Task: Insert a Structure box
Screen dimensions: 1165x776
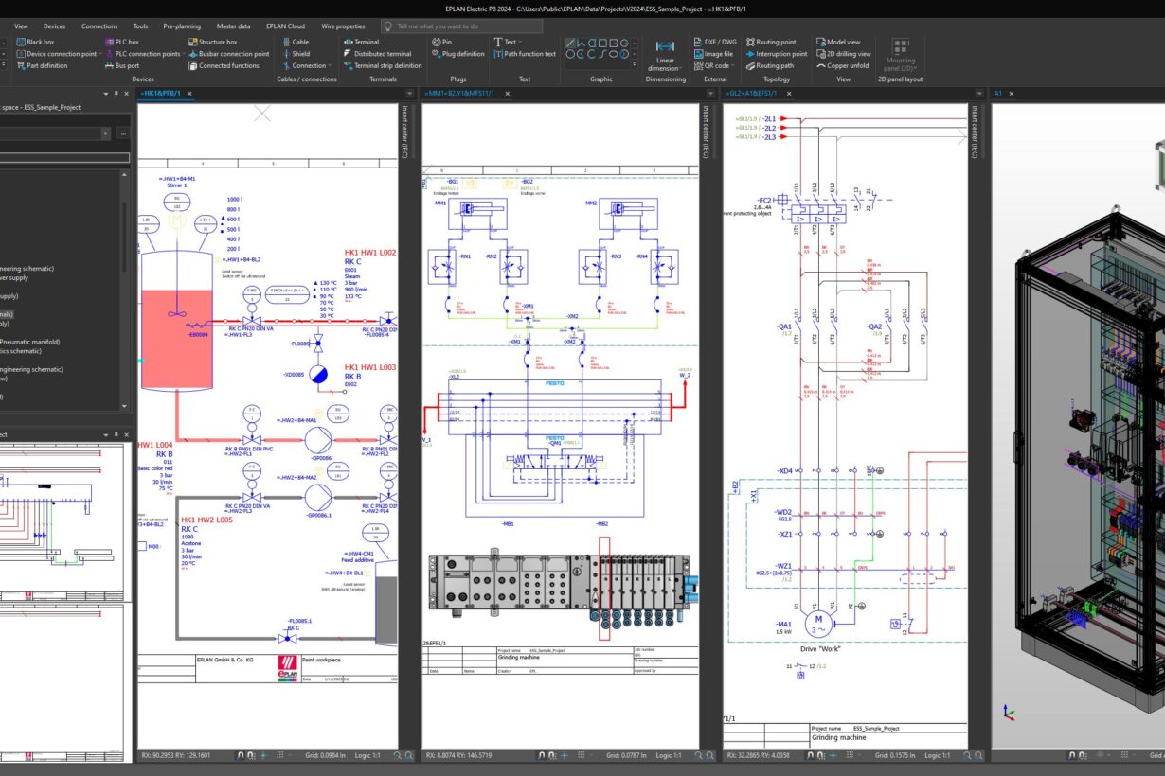Action: pos(212,42)
